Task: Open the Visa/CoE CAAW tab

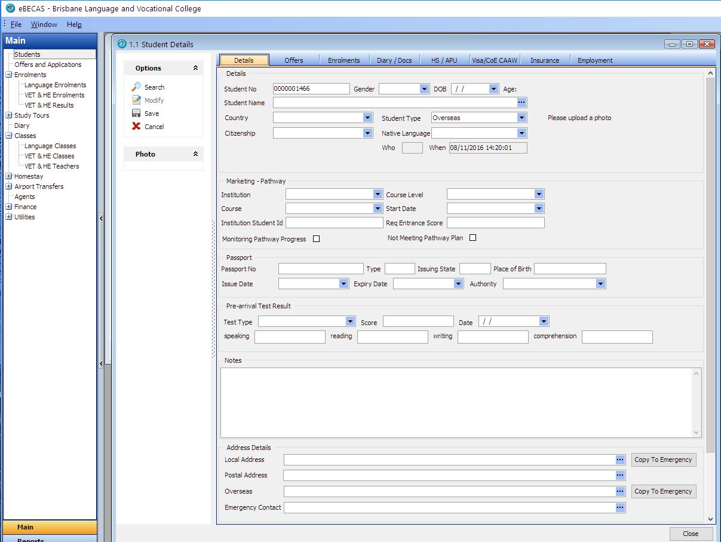Action: (x=495, y=60)
